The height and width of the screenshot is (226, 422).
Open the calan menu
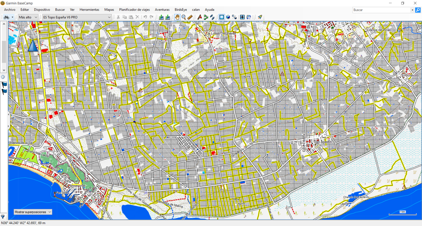click(196, 10)
